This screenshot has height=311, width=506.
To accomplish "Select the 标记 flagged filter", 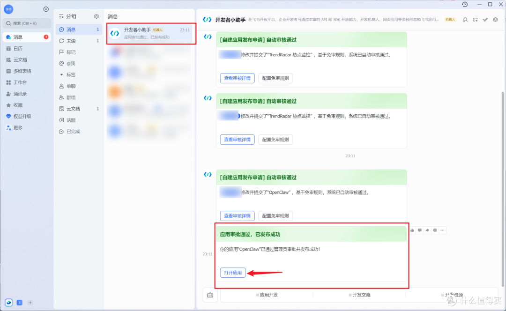I will tap(79, 52).
